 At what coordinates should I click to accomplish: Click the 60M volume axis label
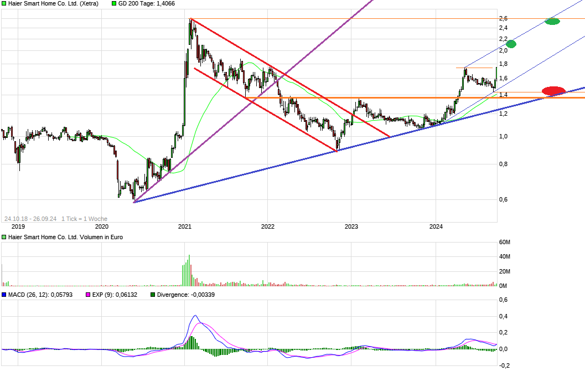tap(505, 243)
